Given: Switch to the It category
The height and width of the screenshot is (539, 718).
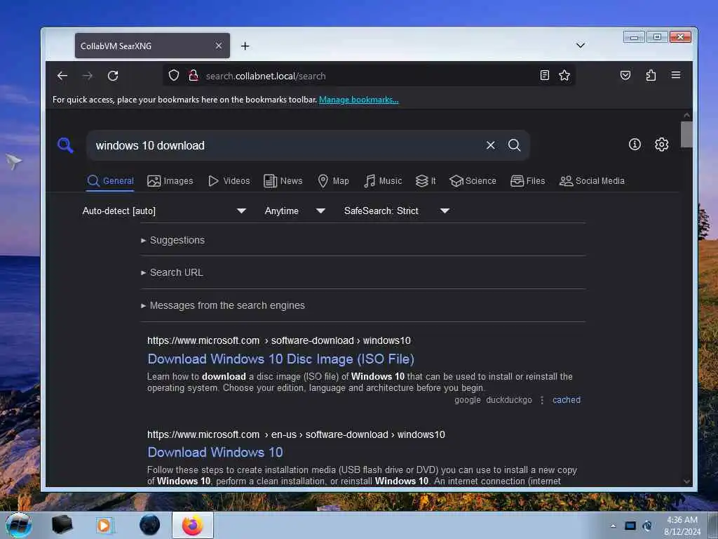Looking at the screenshot, I should point(426,181).
